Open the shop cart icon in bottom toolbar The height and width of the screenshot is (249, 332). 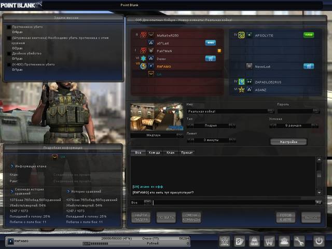tap(269, 241)
